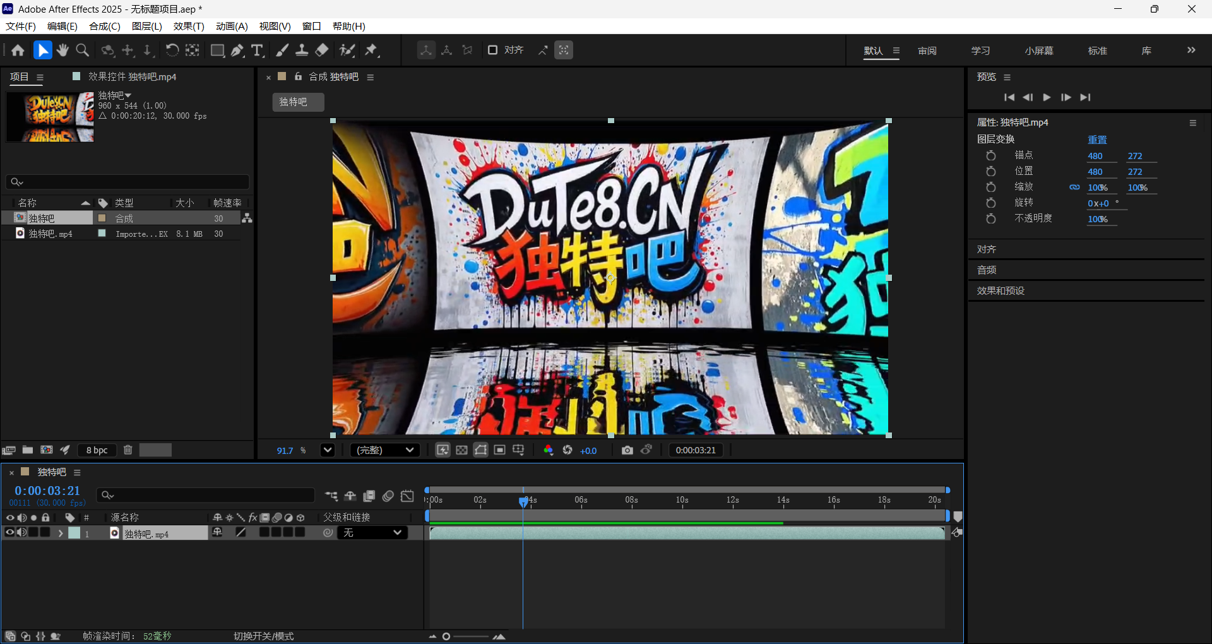Open the viewer zoom level dropdown
Screen dimensions: 1212x644
[328, 450]
